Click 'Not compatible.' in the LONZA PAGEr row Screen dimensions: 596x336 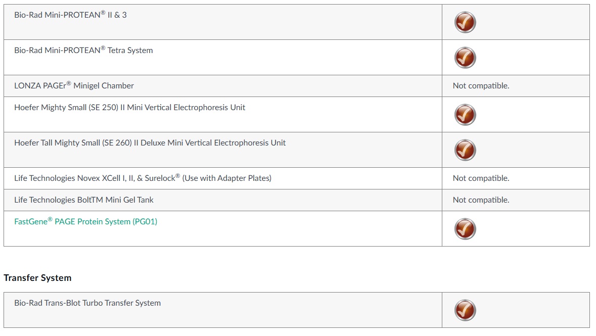point(481,86)
